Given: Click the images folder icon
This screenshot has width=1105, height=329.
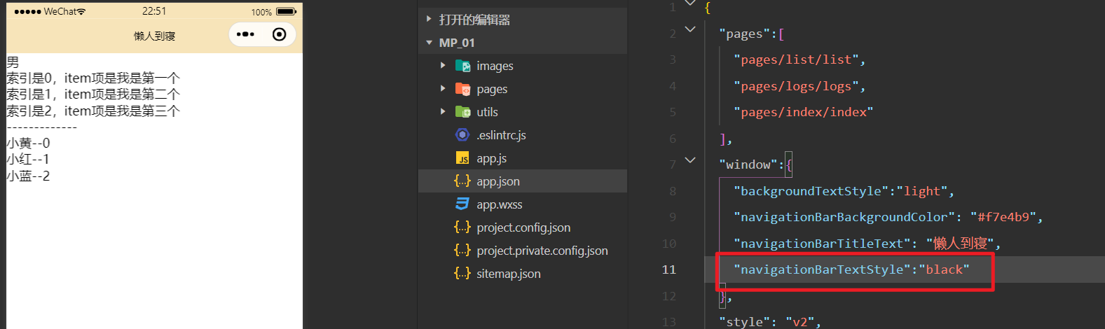Looking at the screenshot, I should point(462,66).
